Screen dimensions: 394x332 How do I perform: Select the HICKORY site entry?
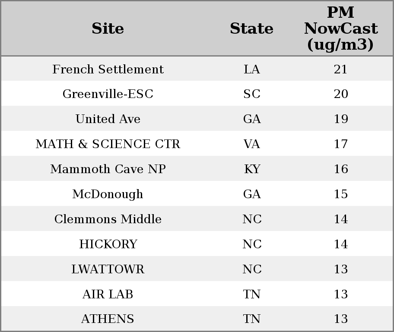point(108,244)
